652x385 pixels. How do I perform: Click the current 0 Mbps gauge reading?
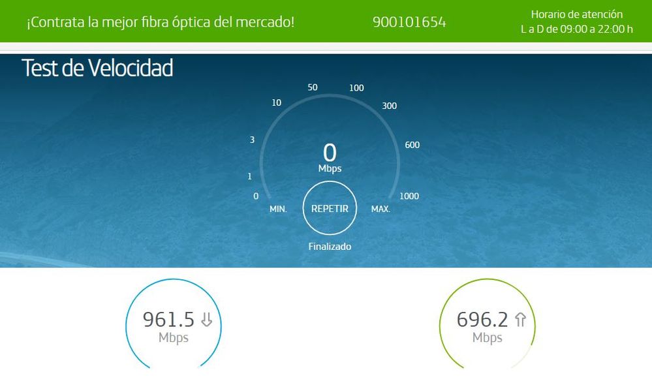point(330,157)
